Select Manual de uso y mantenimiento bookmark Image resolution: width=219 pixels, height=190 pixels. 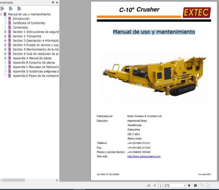click(x=29, y=14)
